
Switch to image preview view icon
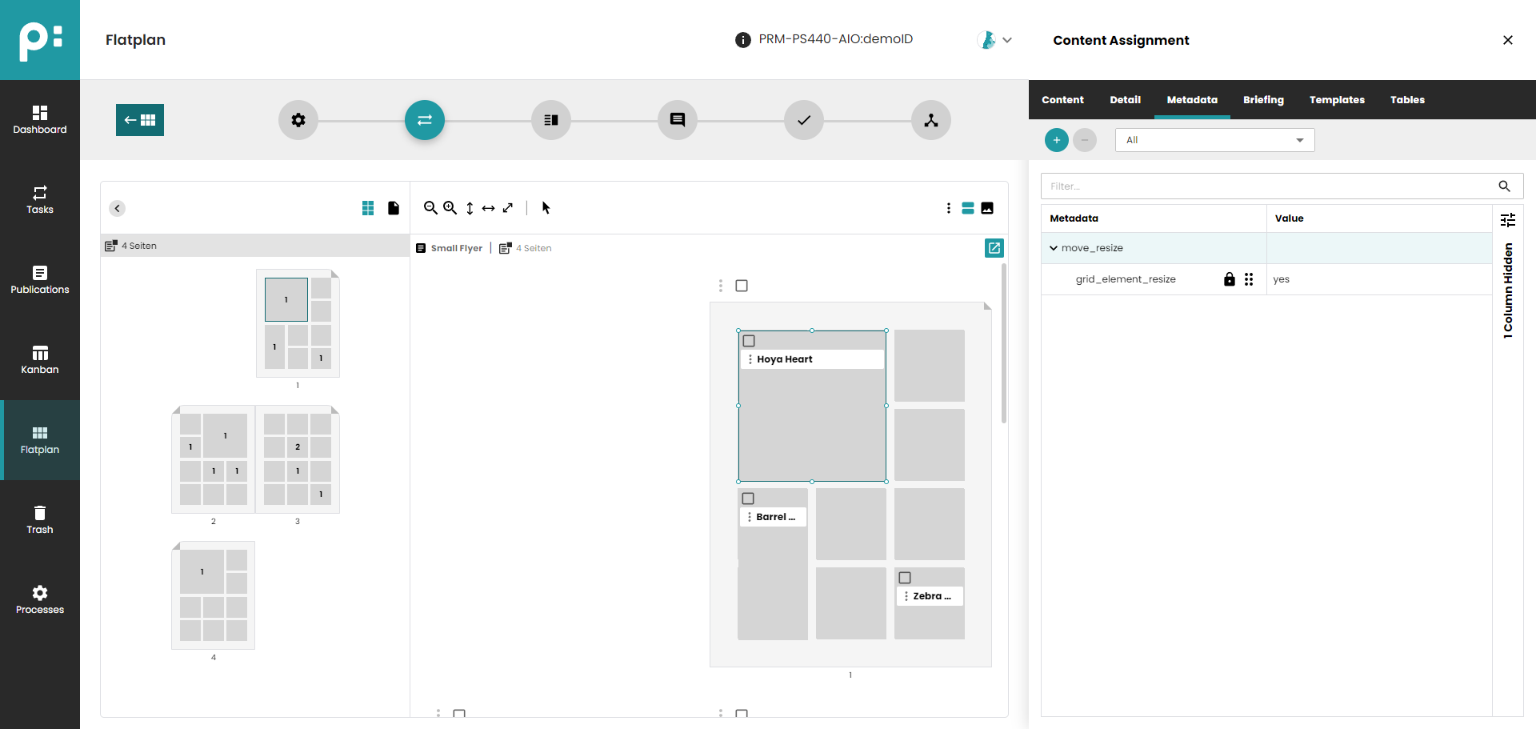[x=987, y=208]
